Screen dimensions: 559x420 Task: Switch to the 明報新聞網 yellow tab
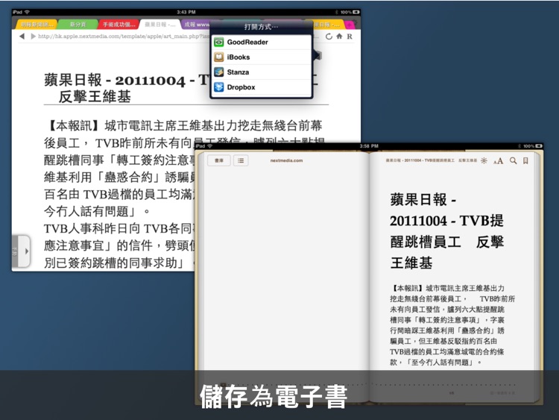tap(37, 25)
